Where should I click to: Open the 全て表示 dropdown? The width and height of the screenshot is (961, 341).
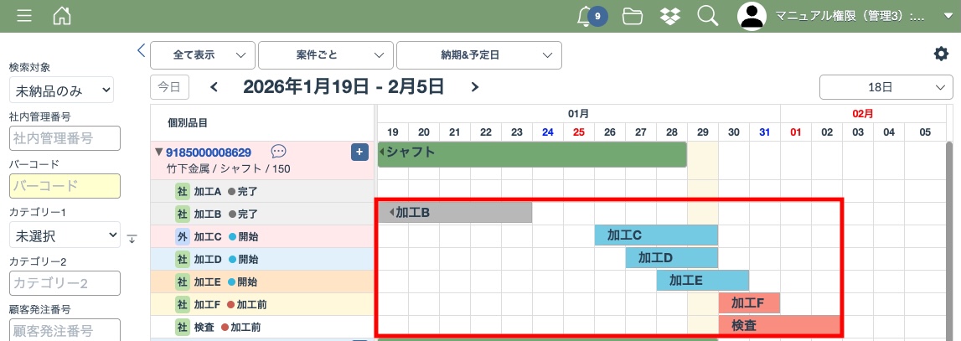202,55
